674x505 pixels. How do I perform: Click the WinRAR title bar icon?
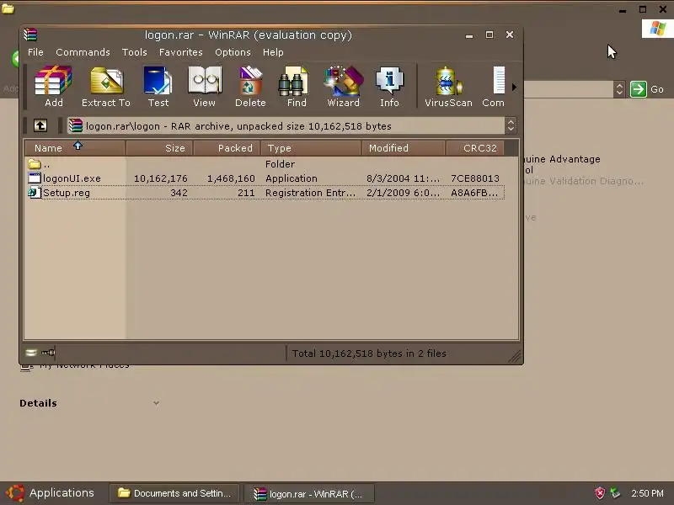(30, 35)
